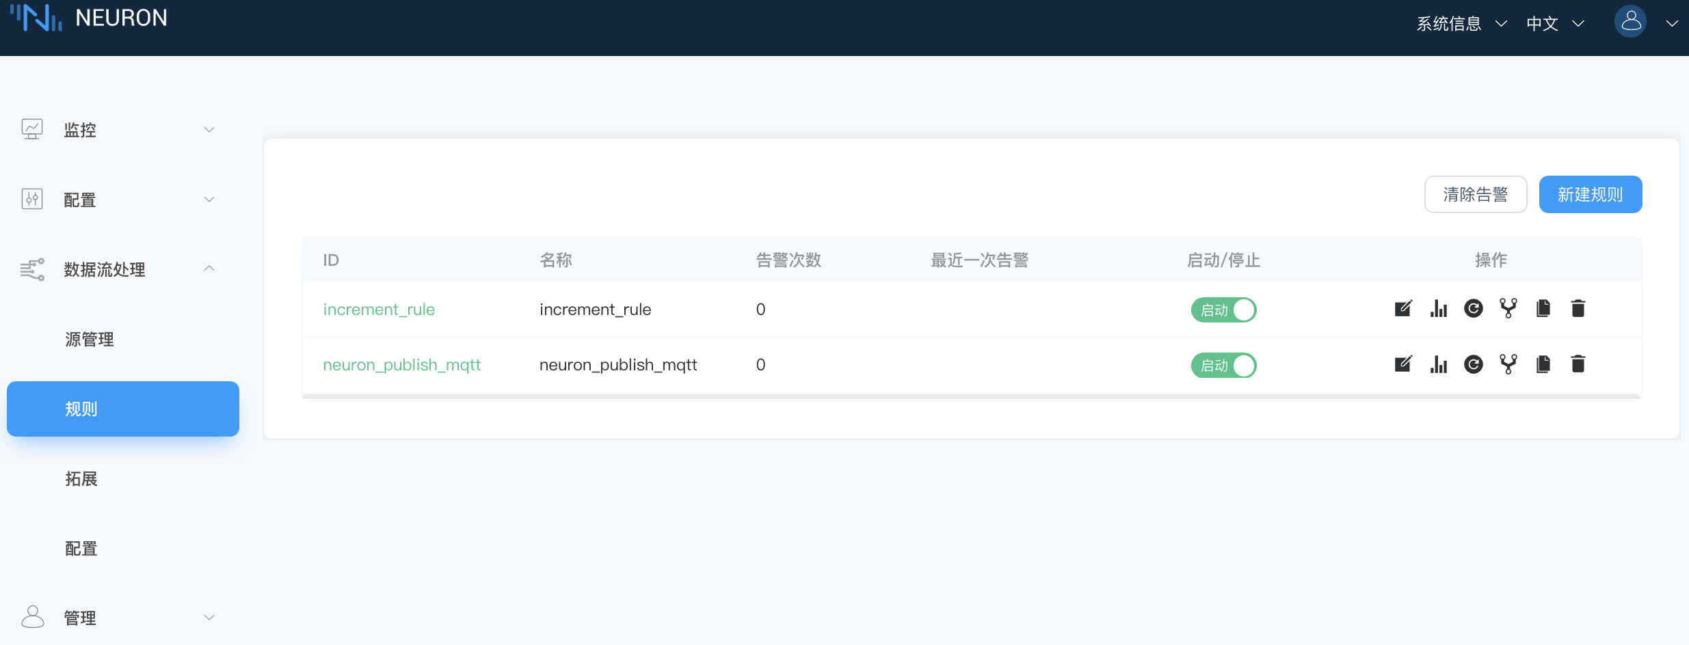The image size is (1689, 645).
Task: Click the 监控 monitor icon
Action: [32, 130]
